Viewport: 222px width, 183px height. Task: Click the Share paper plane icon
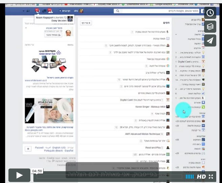[x=210, y=40]
